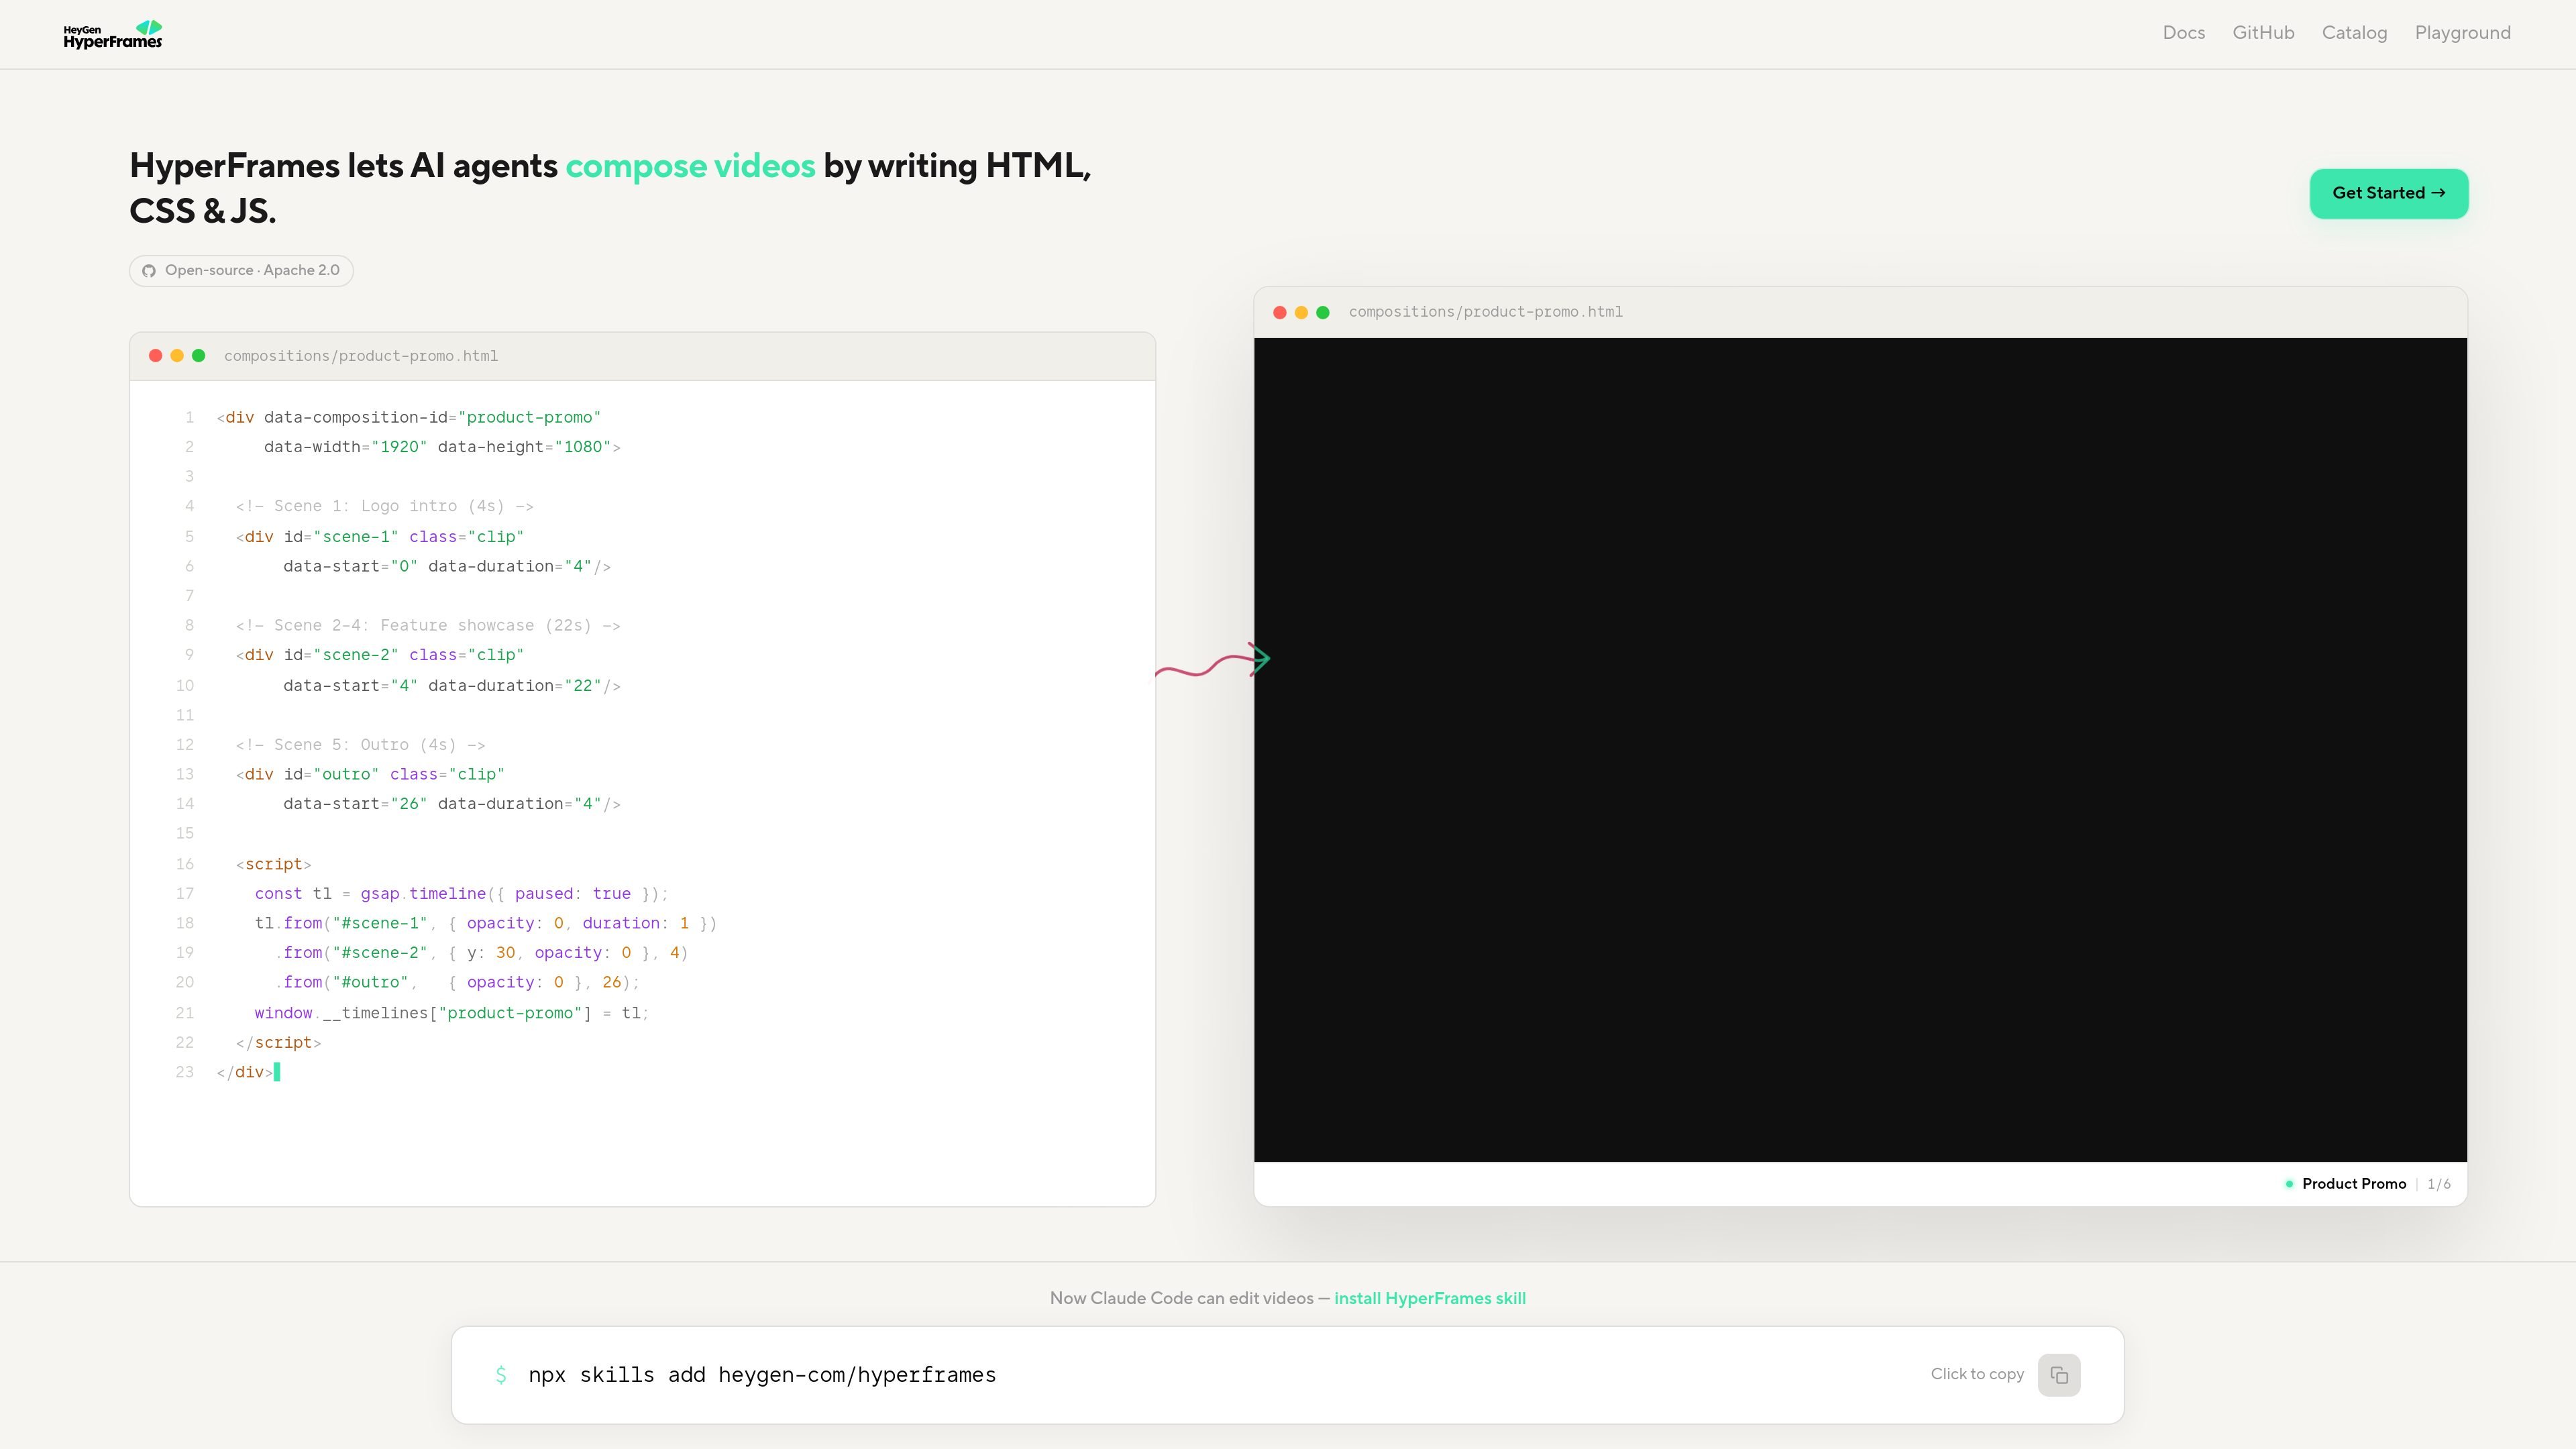Viewport: 2576px width, 1449px height.
Task: Click the Open-source Apache 2.0 badge
Action: 241,270
